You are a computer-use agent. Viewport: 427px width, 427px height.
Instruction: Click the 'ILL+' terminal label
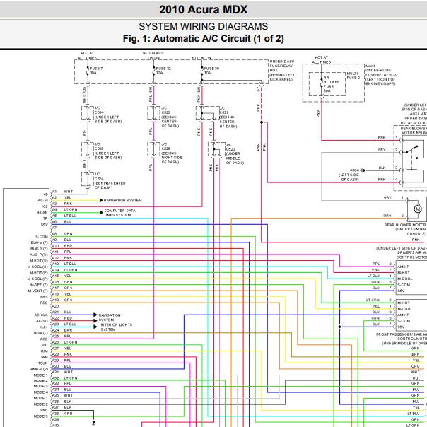[44, 327]
